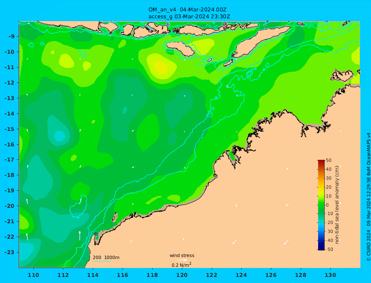This screenshot has width=371, height=283.
Task: Click the wind stress reference arrow
Action: point(182,260)
